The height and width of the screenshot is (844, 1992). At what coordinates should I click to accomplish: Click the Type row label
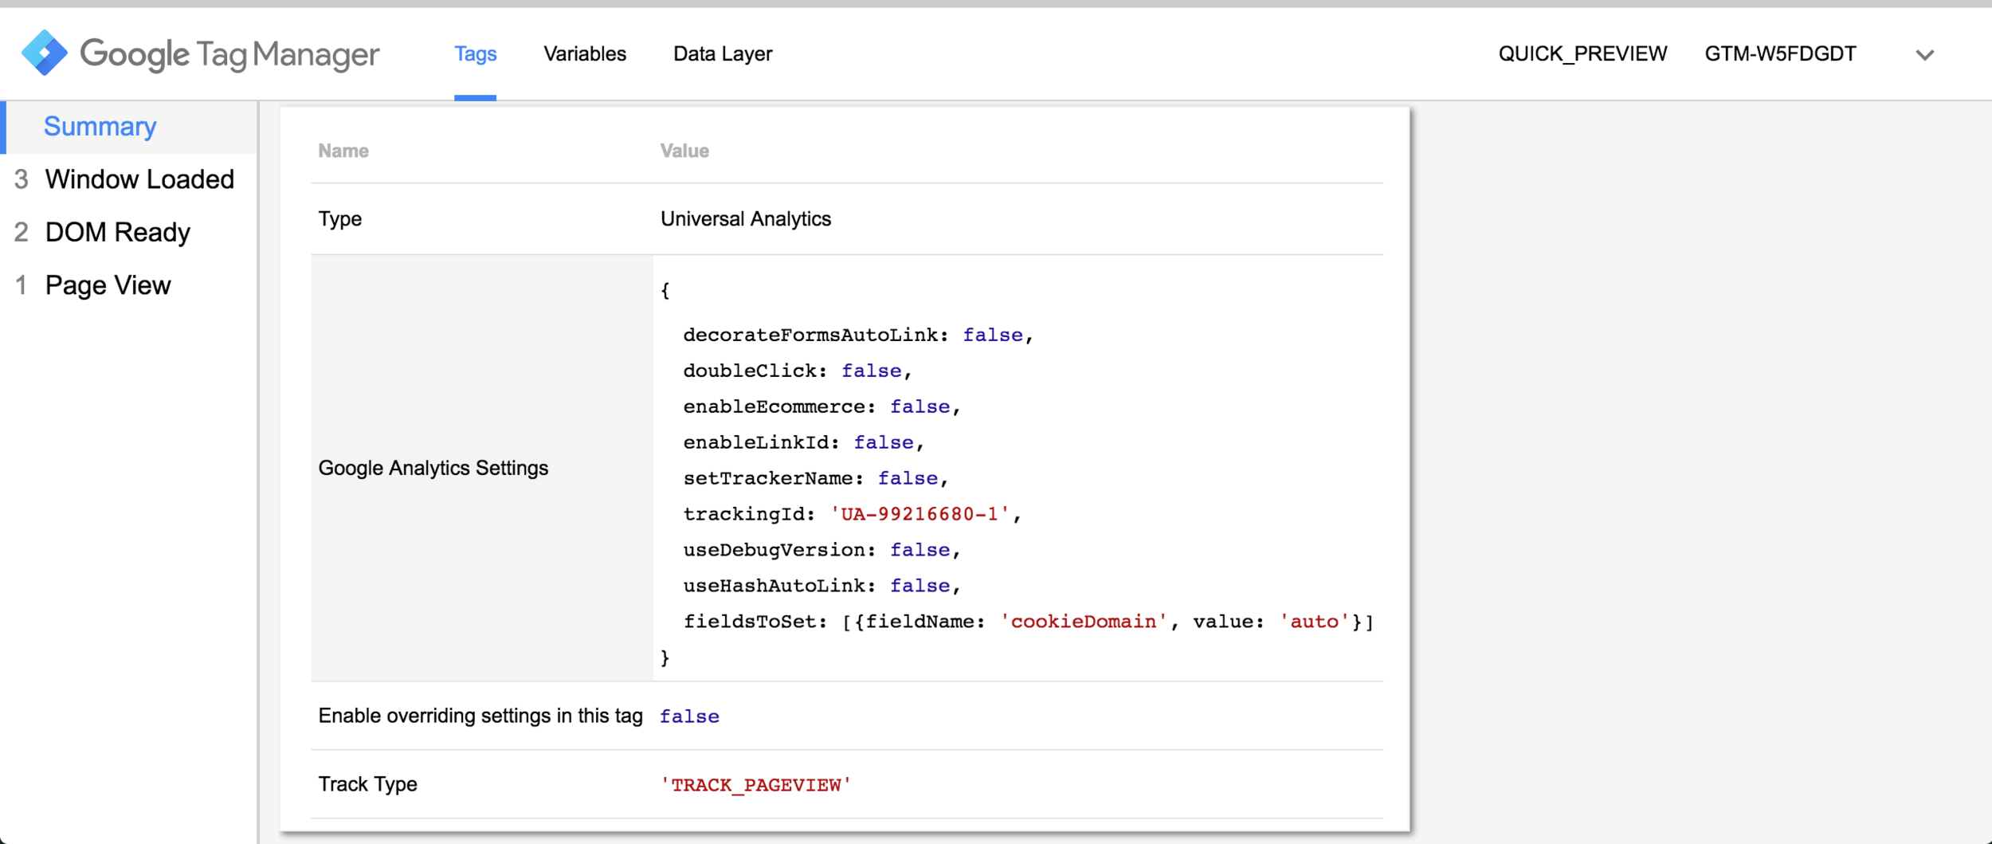click(340, 219)
